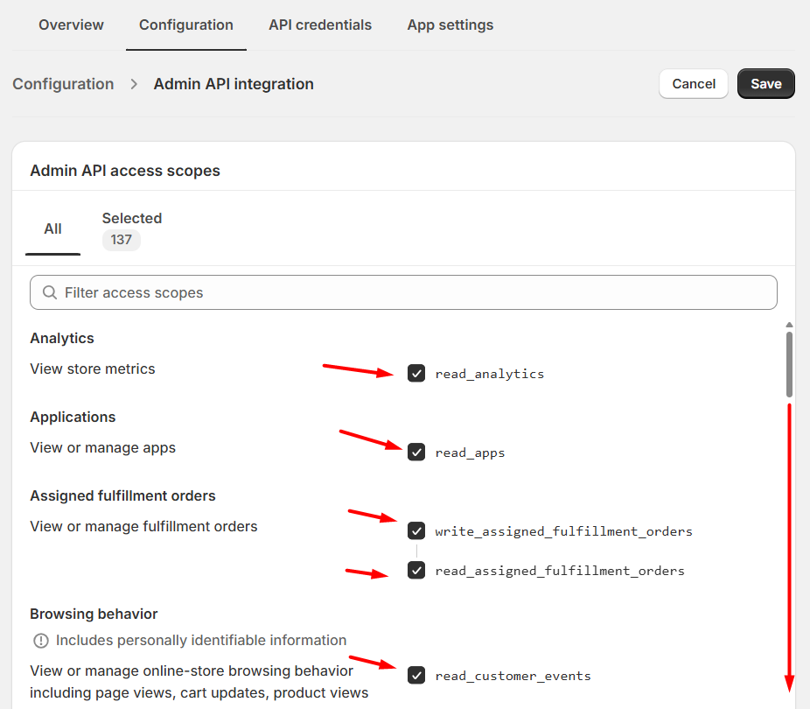
Task: Switch to the Selected scopes tab
Action: 132,219
